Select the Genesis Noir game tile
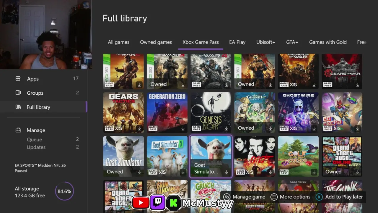Image resolution: width=378 pixels, height=213 pixels. (x=211, y=112)
